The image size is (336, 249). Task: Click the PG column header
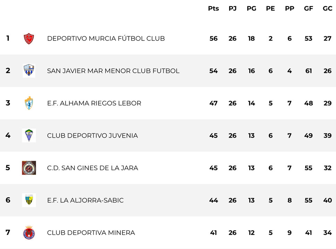tap(251, 8)
